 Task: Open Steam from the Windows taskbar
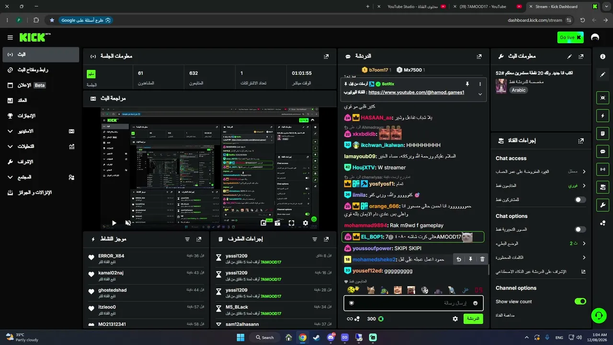[317, 337]
